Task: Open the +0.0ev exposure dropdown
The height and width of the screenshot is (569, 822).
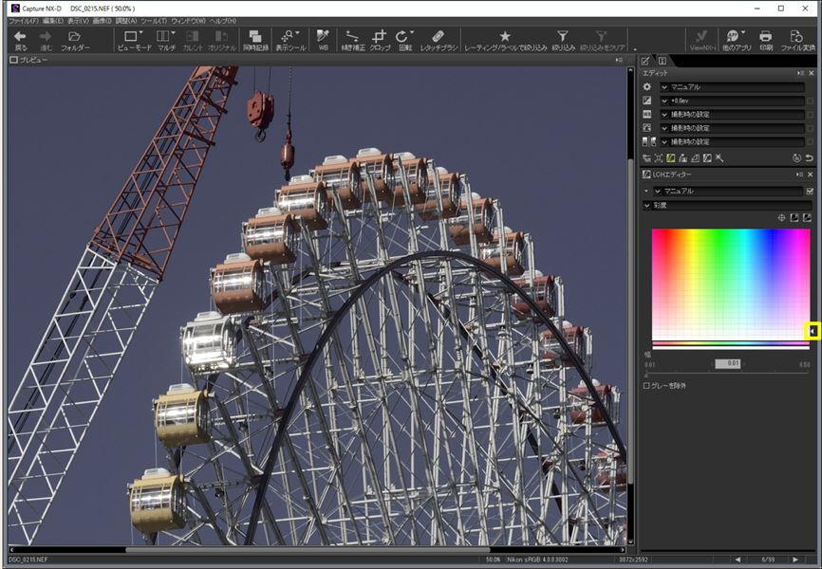Action: click(x=732, y=101)
